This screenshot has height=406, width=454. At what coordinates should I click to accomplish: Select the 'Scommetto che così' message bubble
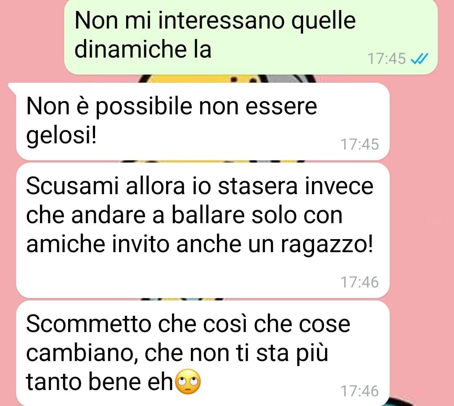point(203,353)
